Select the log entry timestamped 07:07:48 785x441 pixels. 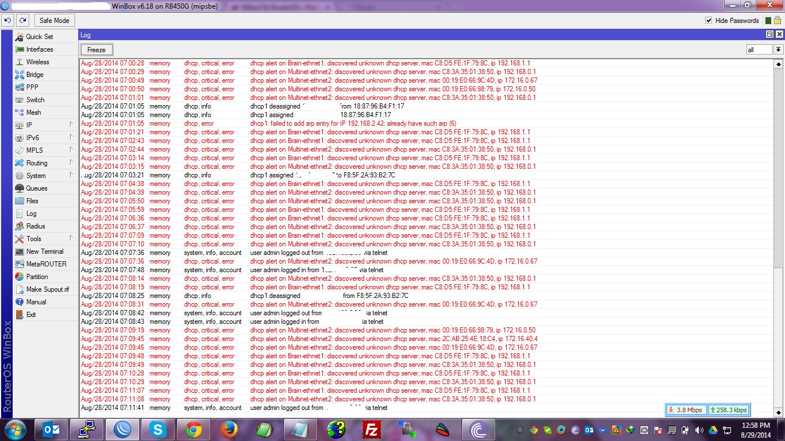click(x=427, y=270)
